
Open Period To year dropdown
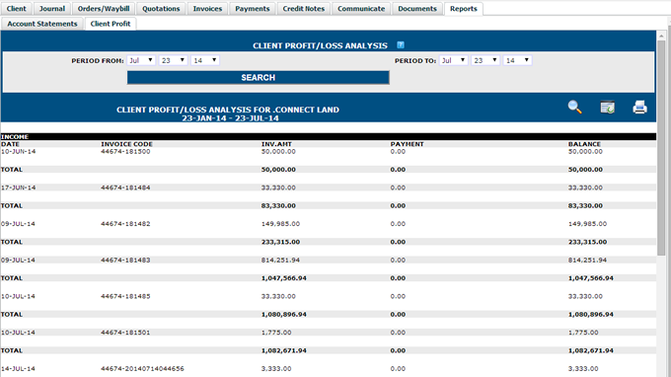[517, 60]
